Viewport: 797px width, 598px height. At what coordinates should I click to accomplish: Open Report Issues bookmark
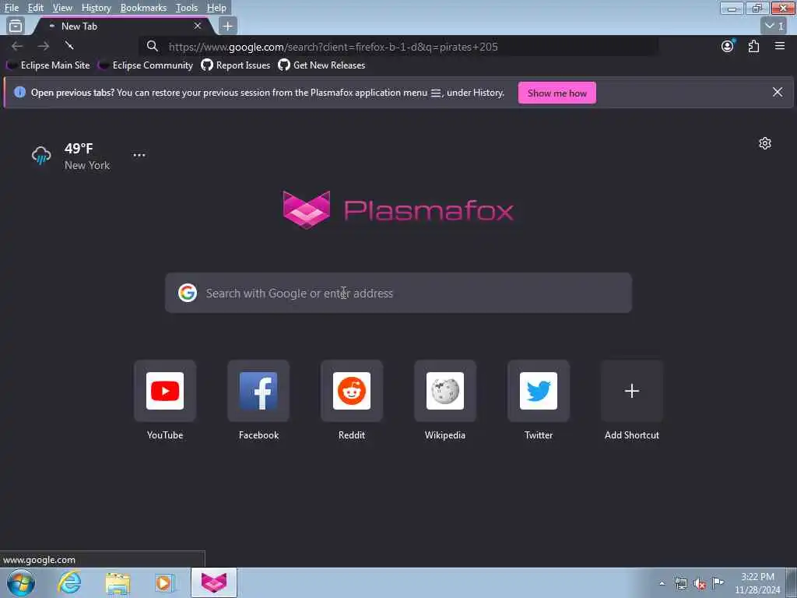pyautogui.click(x=236, y=65)
